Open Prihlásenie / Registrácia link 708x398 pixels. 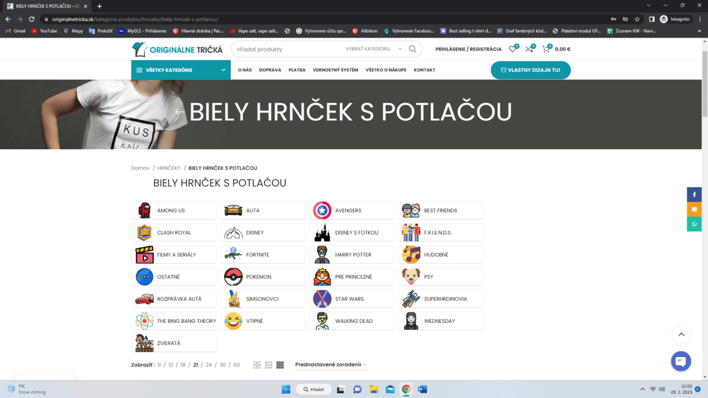tap(468, 49)
